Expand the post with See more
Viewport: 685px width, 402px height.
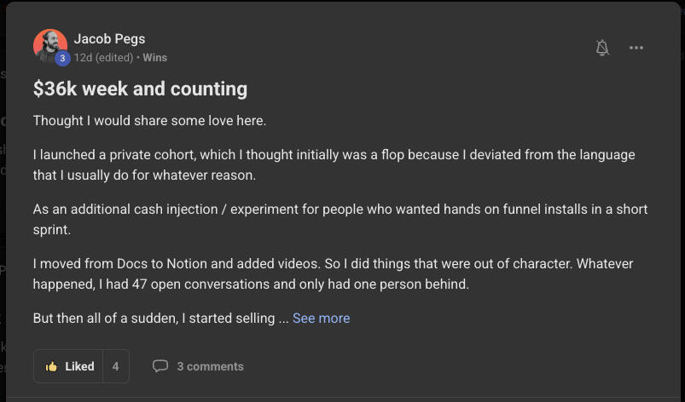(x=321, y=318)
